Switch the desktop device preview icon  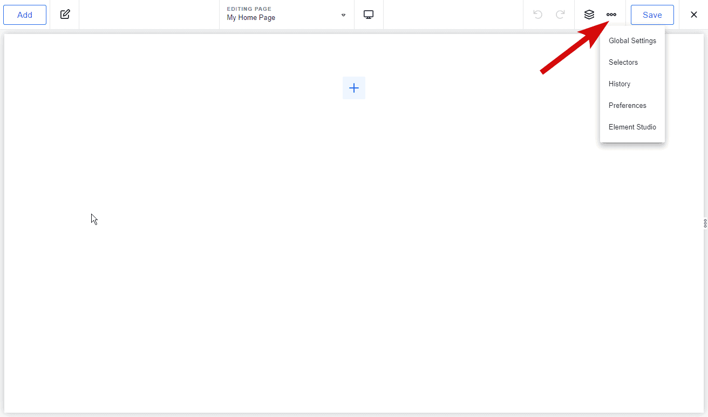click(369, 15)
